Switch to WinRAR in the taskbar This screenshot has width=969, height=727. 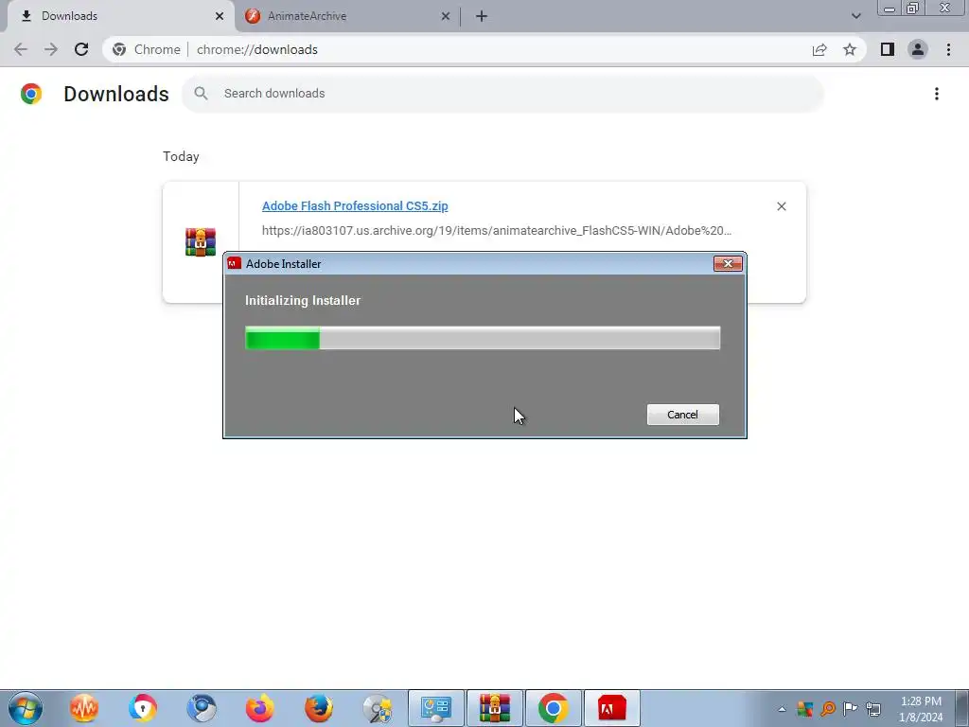click(x=494, y=708)
